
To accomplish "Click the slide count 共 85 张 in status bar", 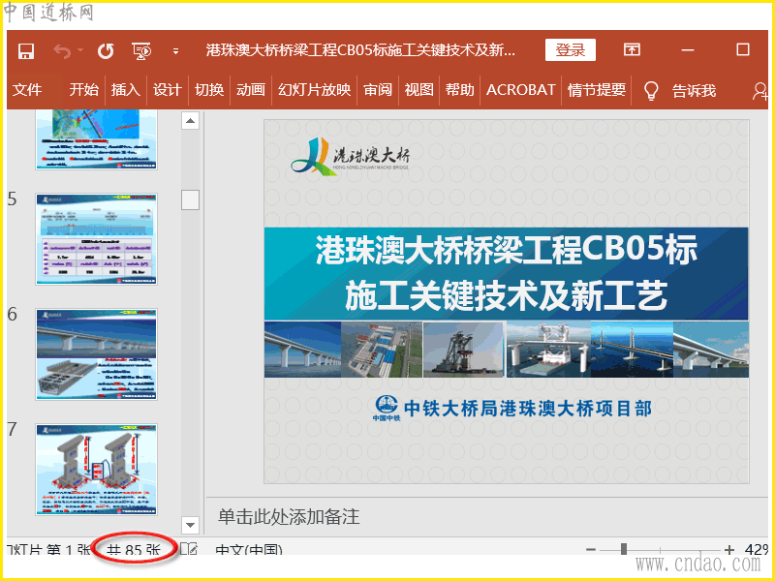I will pos(134,550).
